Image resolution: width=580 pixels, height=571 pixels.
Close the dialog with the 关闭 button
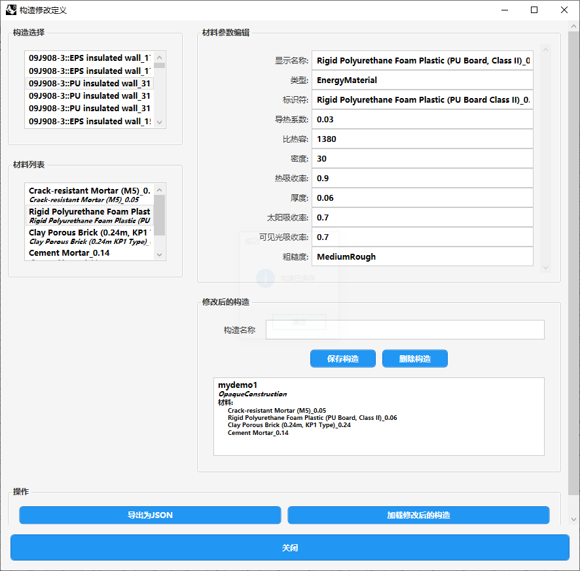coord(290,547)
